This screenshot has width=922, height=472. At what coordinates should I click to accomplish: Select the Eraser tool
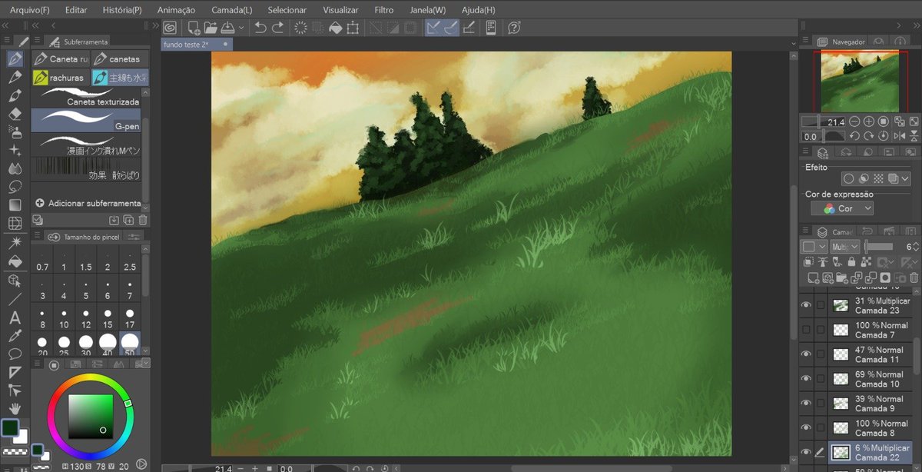pyautogui.click(x=15, y=114)
